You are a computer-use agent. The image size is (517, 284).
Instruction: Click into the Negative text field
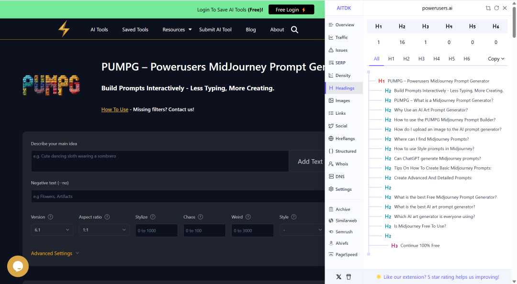178,197
